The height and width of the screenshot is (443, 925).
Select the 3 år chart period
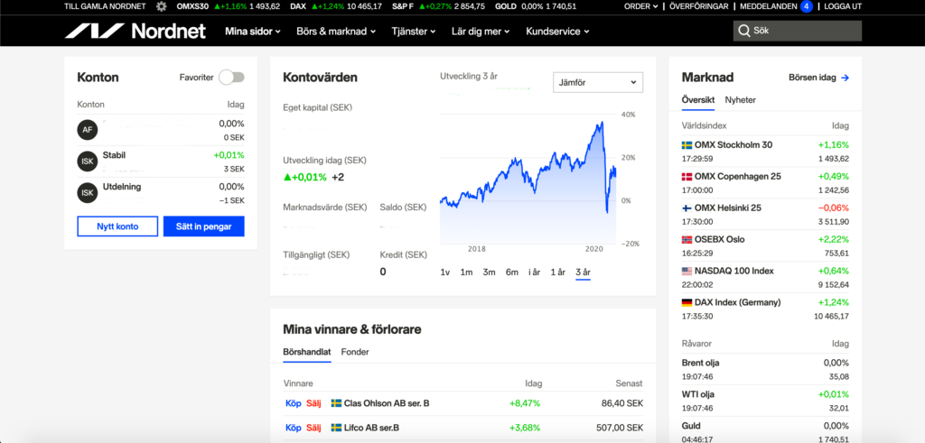point(583,272)
